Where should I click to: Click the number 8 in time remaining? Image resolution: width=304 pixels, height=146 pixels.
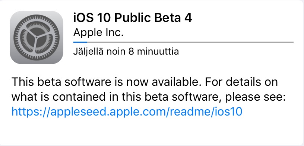[131, 51]
